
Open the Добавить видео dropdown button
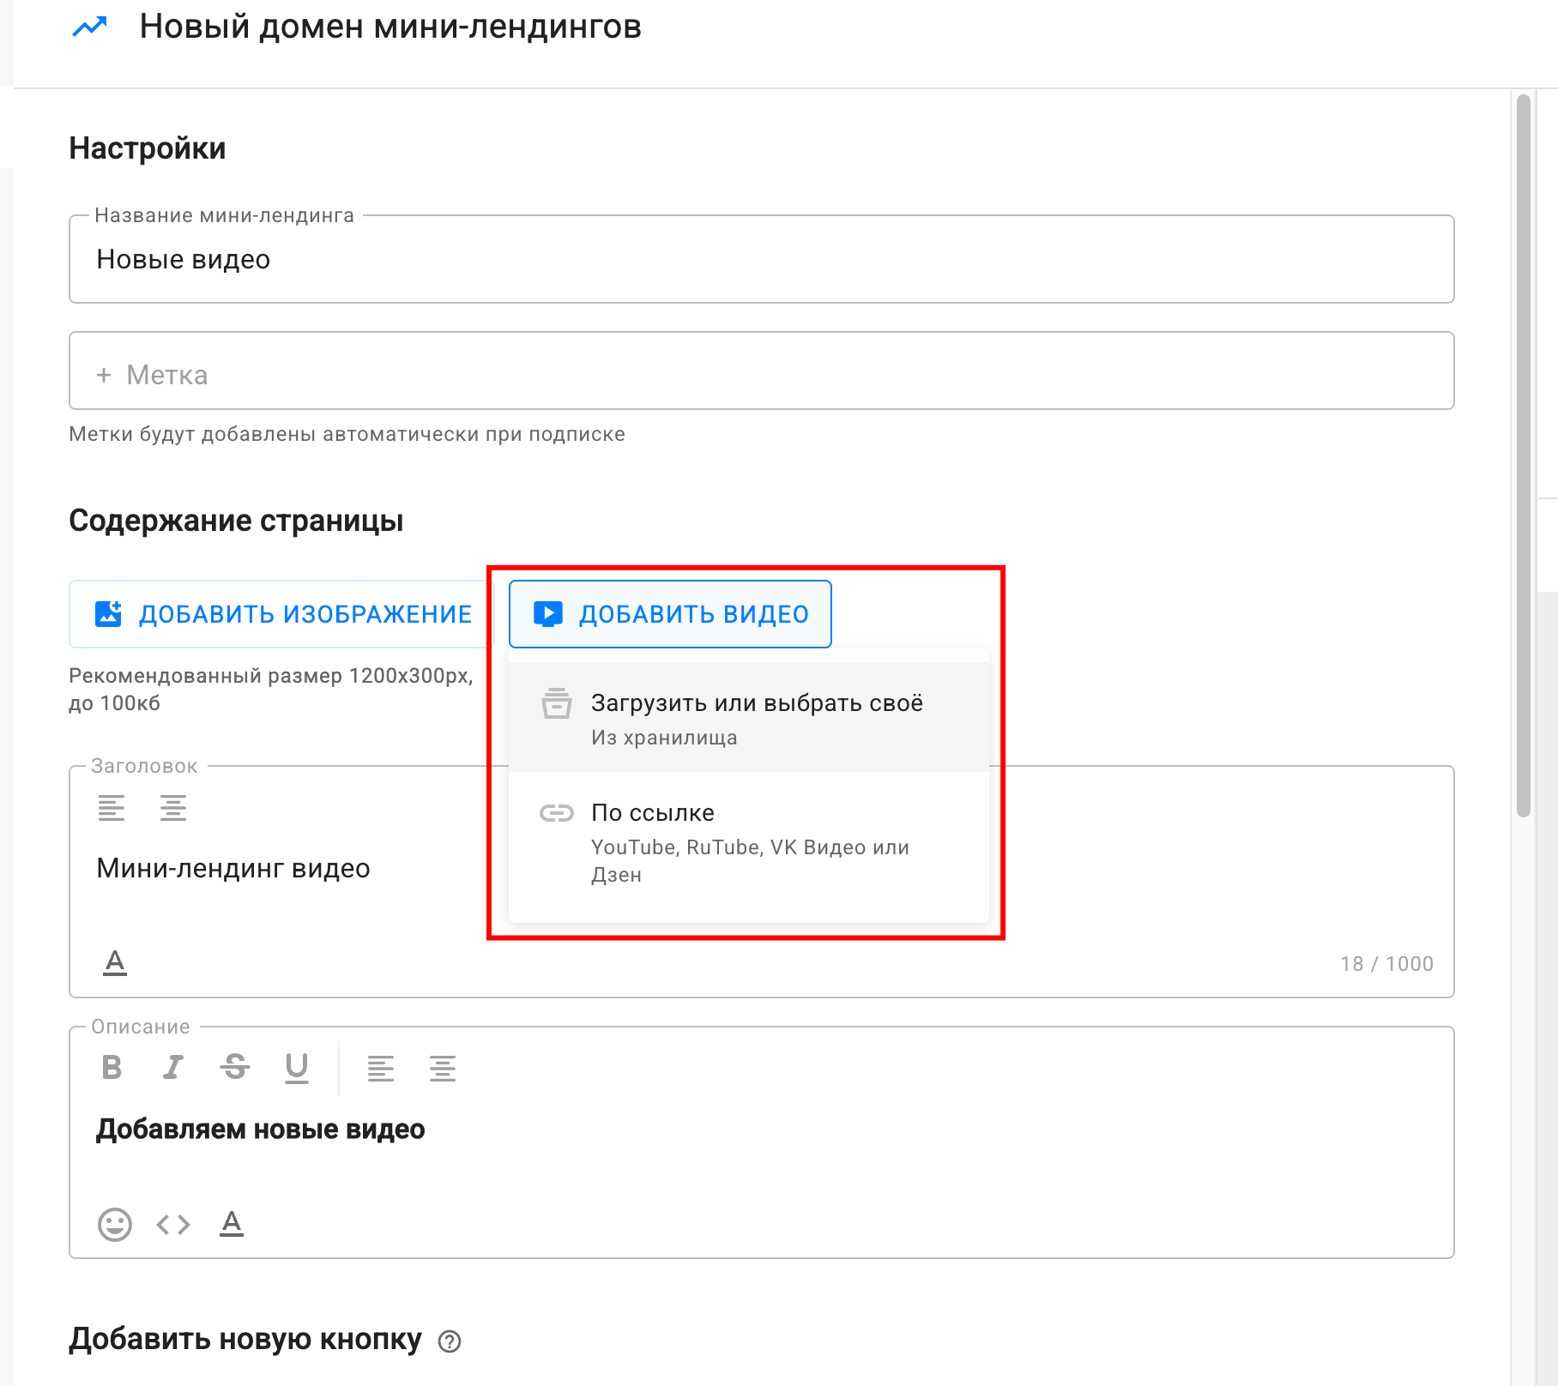[670, 614]
